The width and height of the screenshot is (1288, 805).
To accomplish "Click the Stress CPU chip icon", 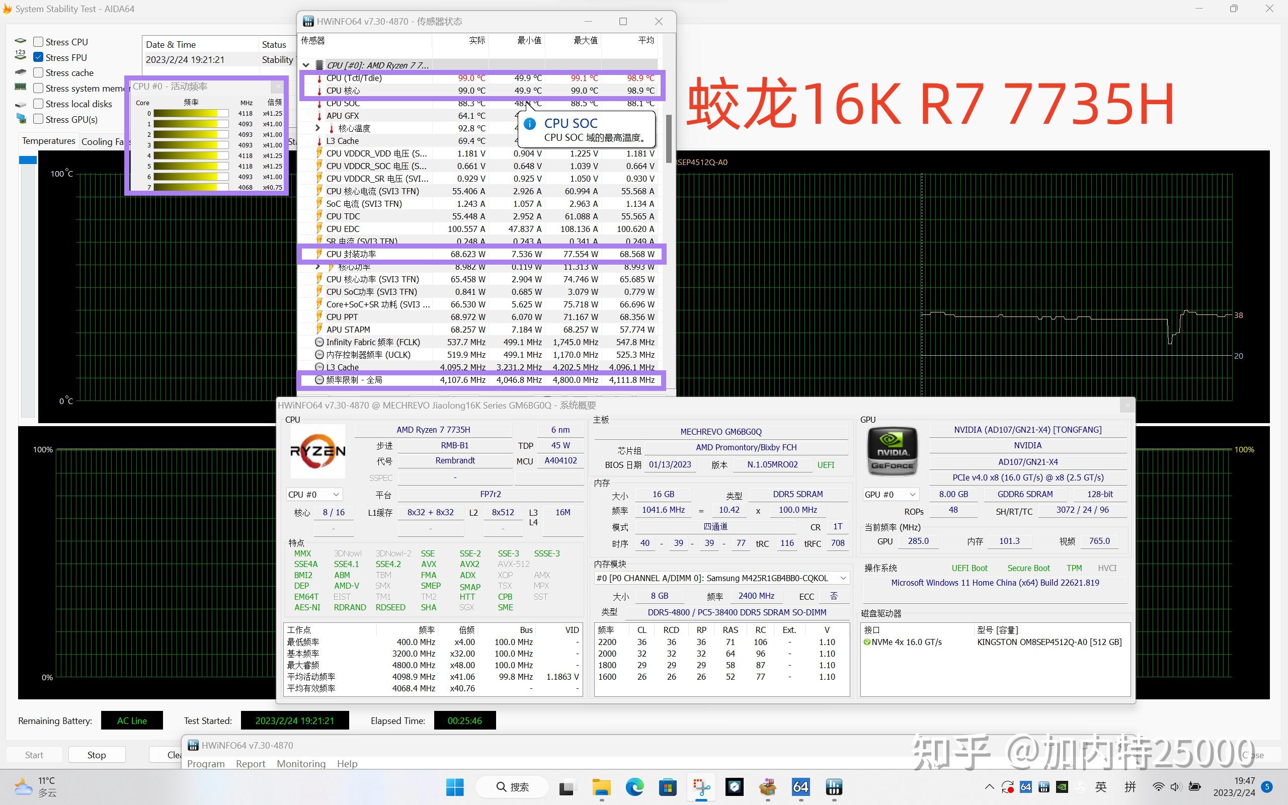I will 20,40.
